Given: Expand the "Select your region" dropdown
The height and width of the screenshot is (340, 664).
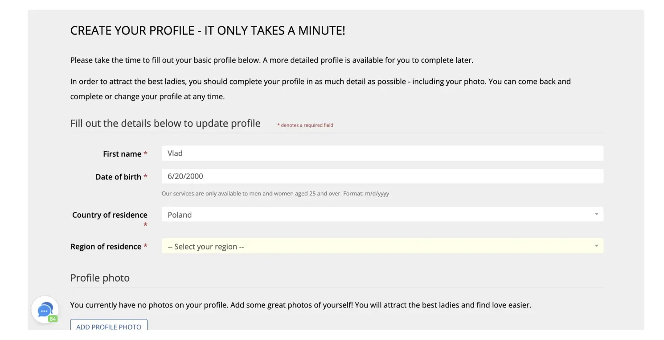Looking at the screenshot, I should [x=382, y=246].
